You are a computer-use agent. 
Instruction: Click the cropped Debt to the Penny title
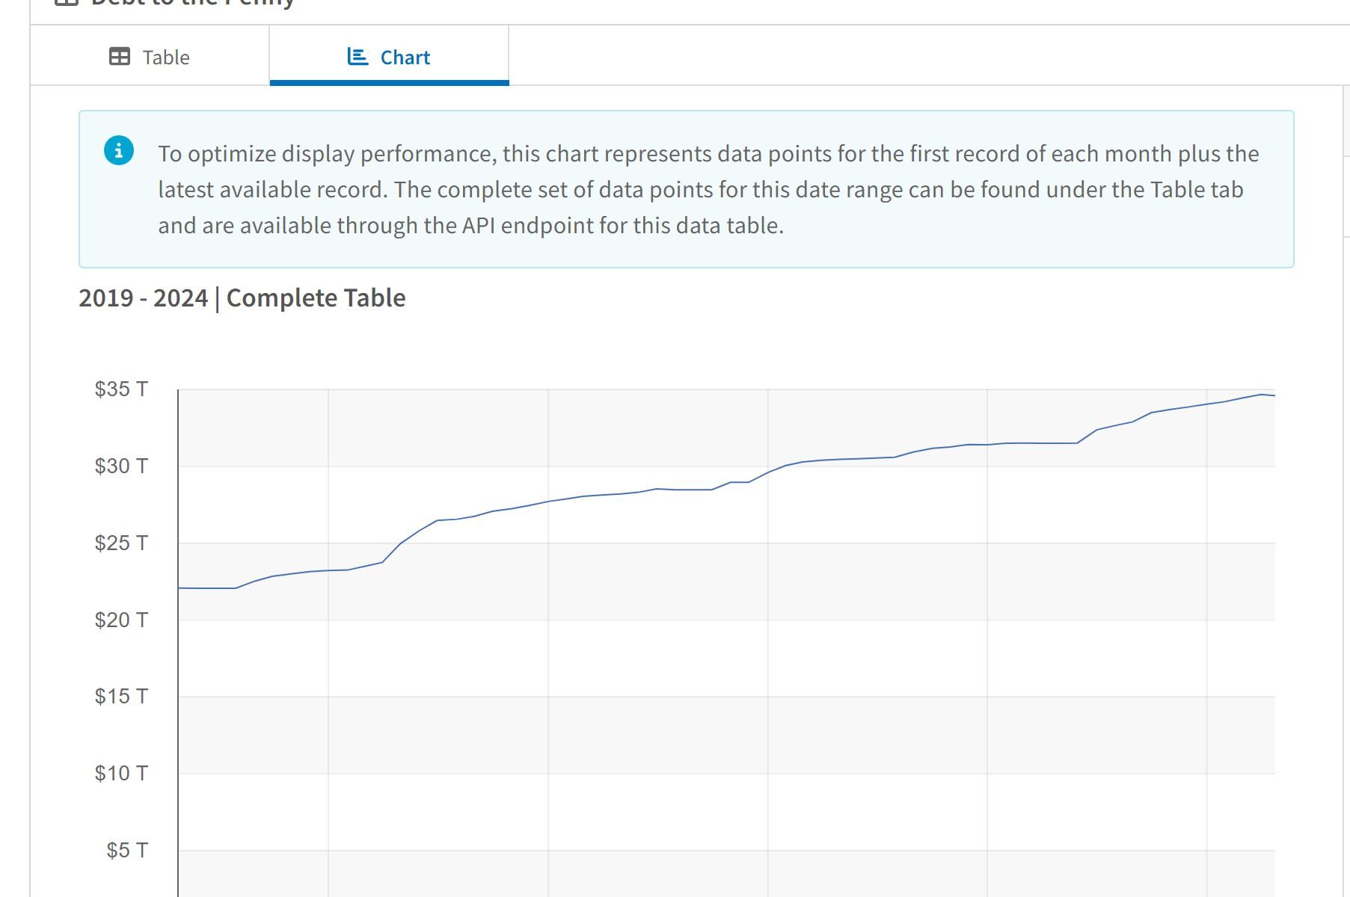[x=192, y=3]
